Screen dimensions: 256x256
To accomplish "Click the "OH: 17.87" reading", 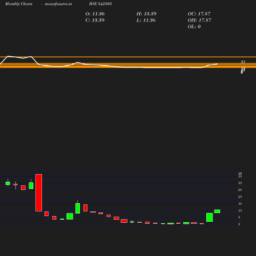I will coord(200,20).
